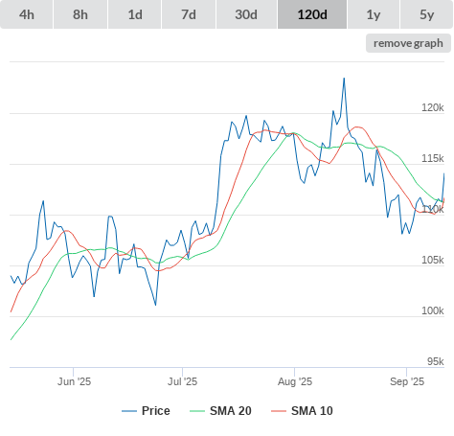Click the Sep '25 axis label
Screen dimensions: 454x436
(x=407, y=381)
